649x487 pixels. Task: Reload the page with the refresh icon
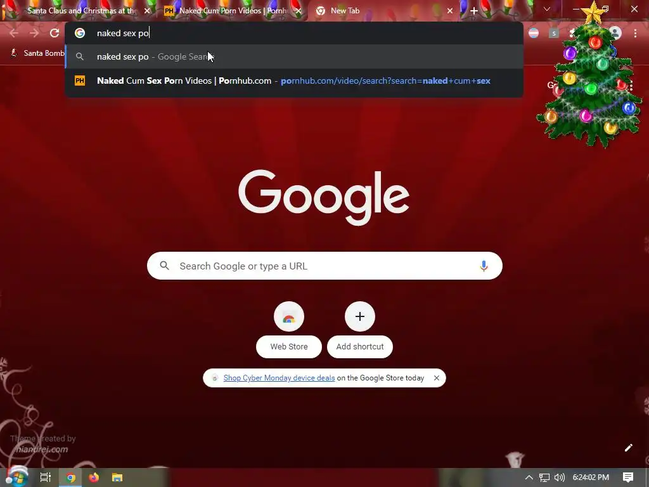[x=55, y=33]
